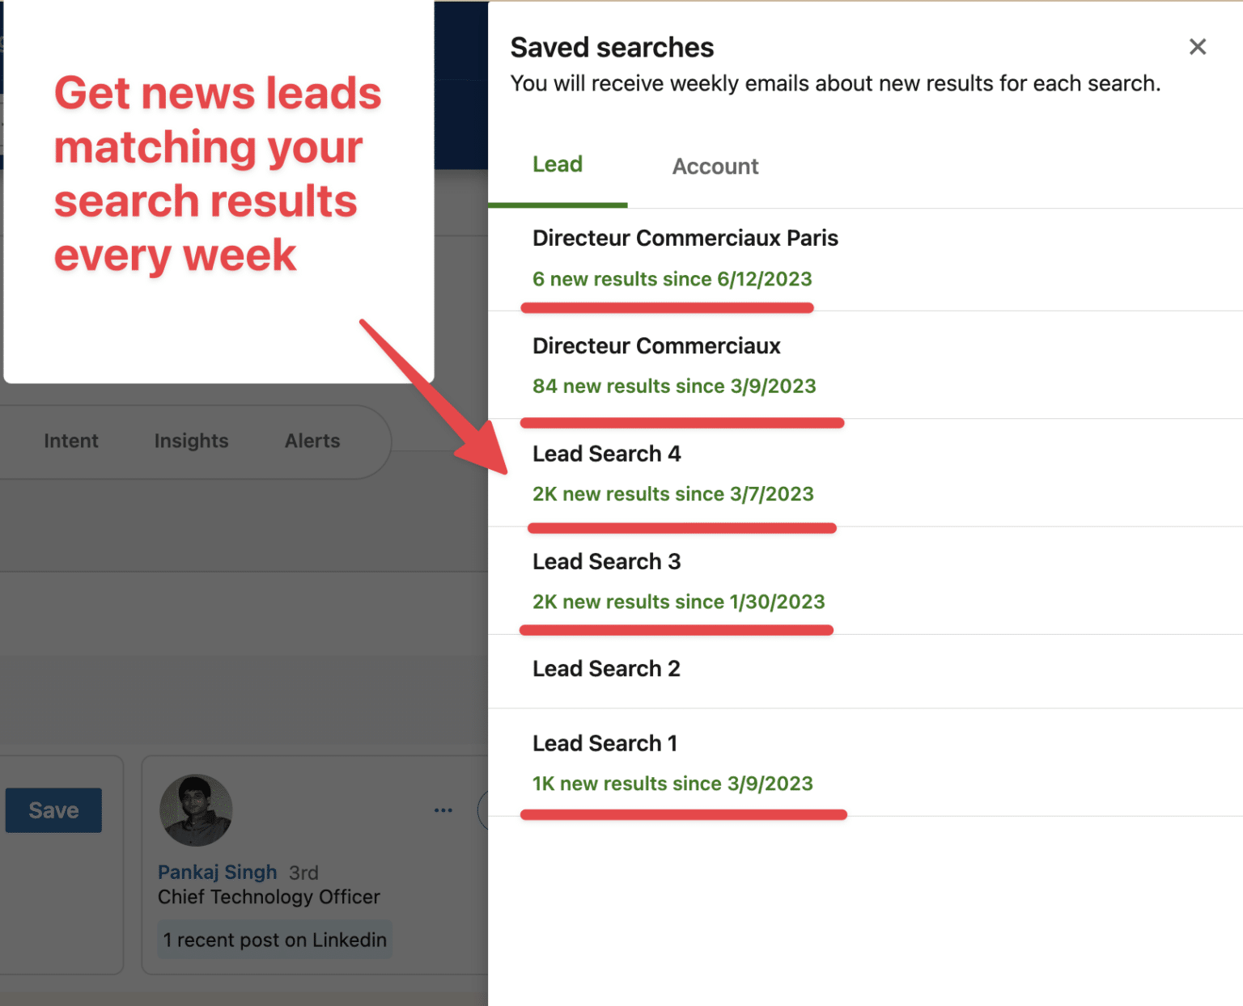The image size is (1243, 1006).
Task: Open the Lead Search 2 saved search
Action: click(x=605, y=669)
